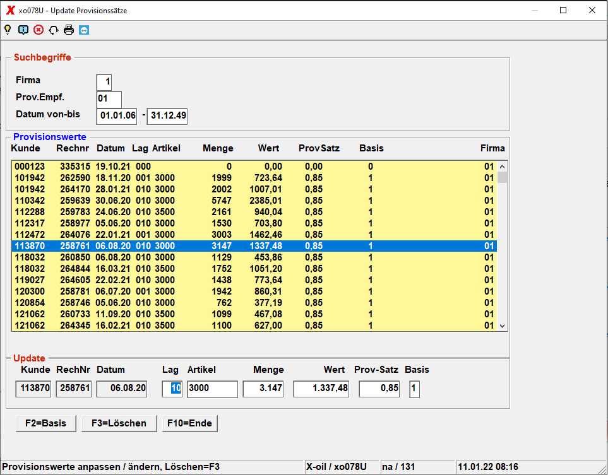
Task: Click the status bar entry 'X-oil / xo078U'
Action: (x=336, y=467)
